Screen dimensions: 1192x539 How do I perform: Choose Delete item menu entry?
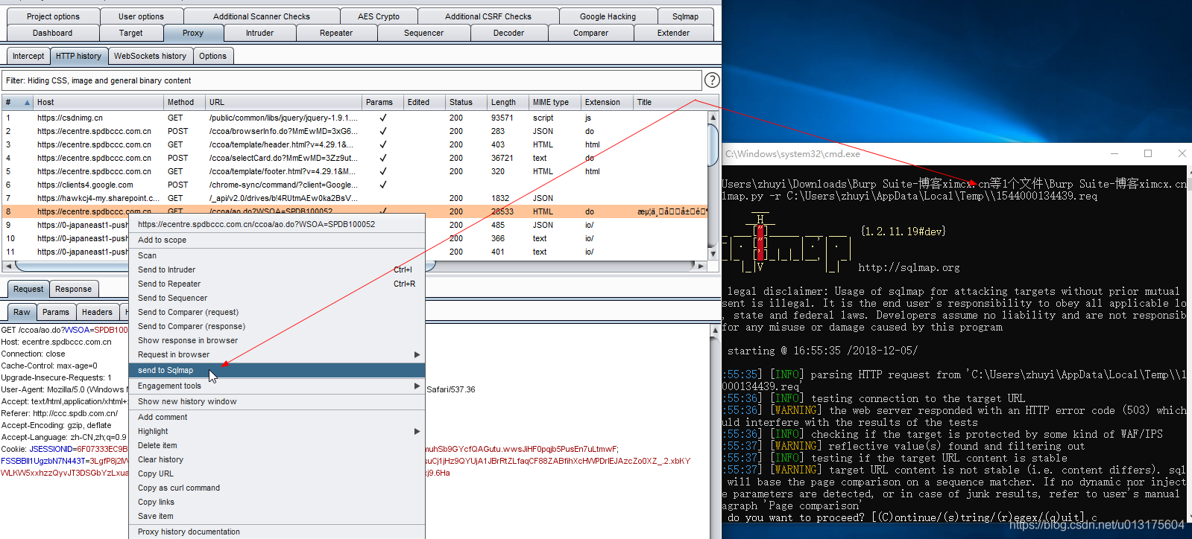[x=277, y=445]
